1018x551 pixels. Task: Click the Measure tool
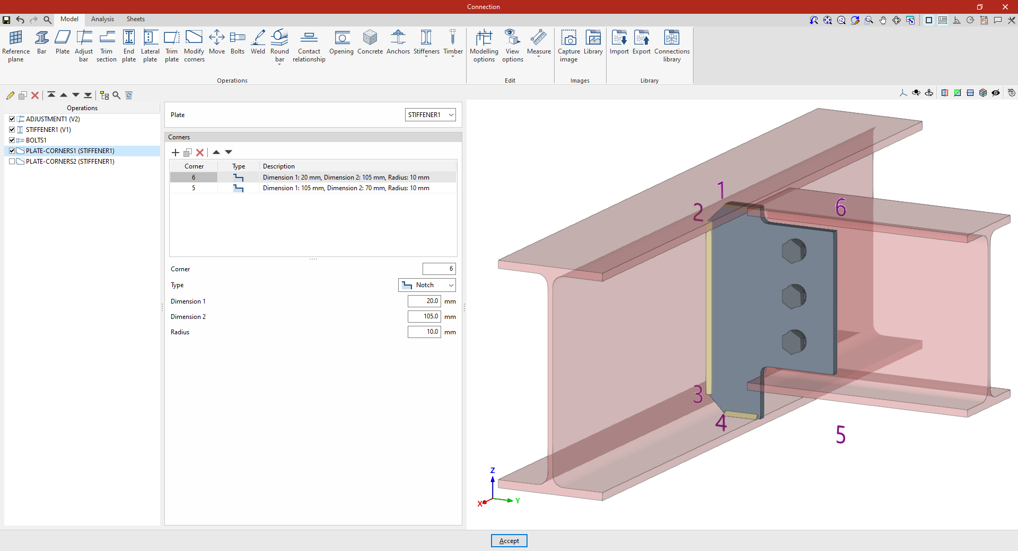(539, 42)
